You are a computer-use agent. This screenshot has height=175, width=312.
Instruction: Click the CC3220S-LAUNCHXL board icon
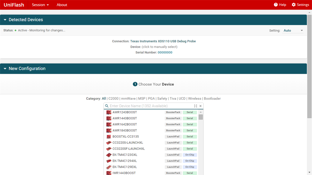(x=109, y=143)
